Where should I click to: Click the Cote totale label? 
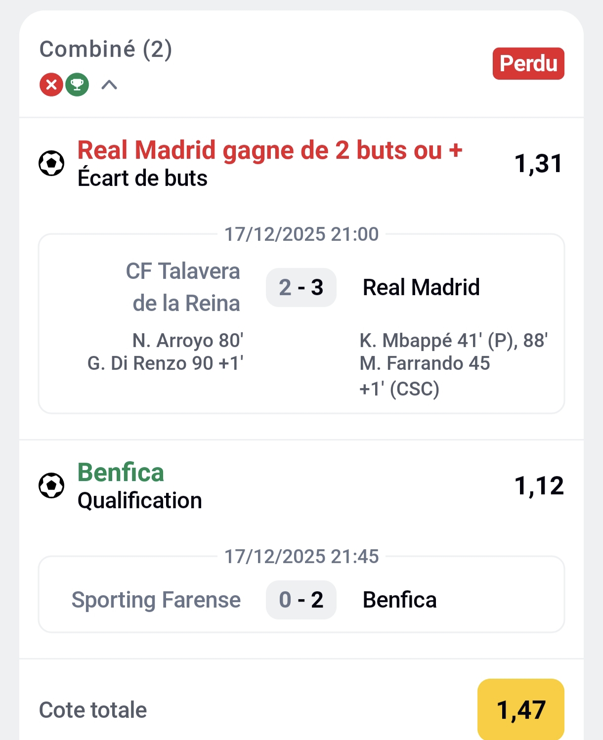(x=92, y=709)
